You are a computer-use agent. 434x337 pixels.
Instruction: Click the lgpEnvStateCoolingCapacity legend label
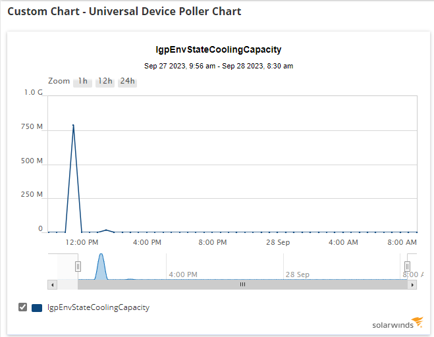pos(99,307)
